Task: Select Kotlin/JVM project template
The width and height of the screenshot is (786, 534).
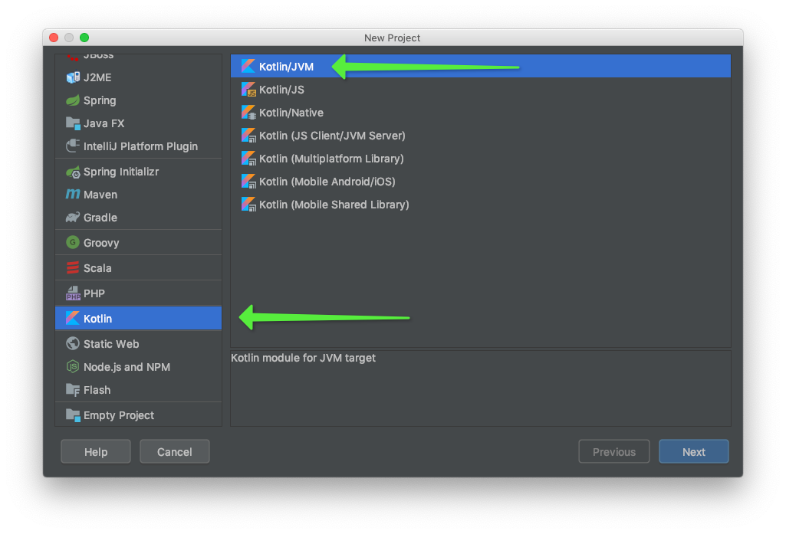Action: [286, 67]
